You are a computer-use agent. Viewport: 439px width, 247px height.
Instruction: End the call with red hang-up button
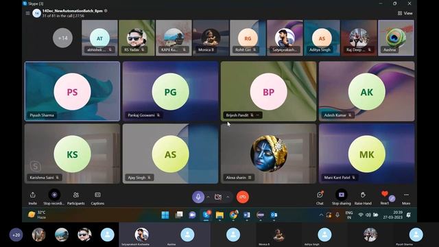point(243,197)
